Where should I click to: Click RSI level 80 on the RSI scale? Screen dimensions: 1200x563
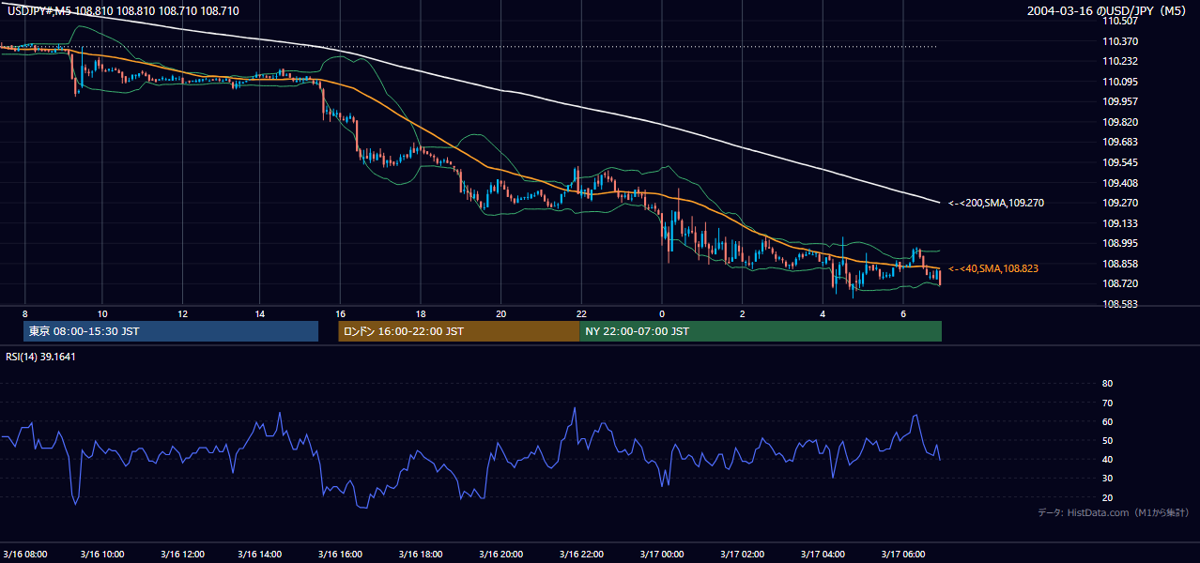[x=1107, y=384]
